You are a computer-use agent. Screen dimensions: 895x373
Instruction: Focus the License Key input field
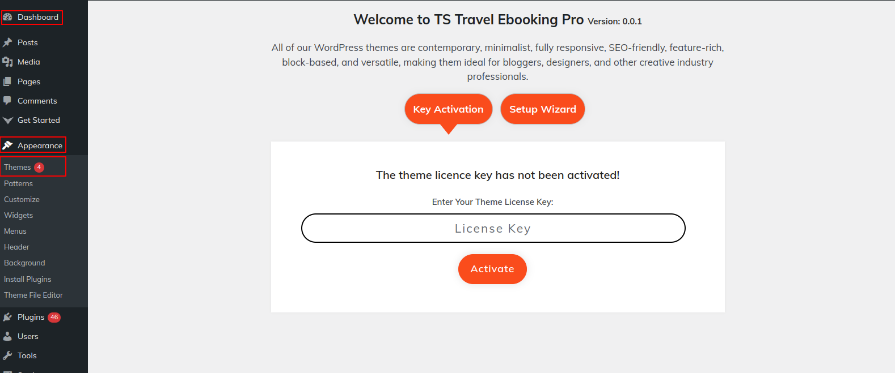pos(493,228)
